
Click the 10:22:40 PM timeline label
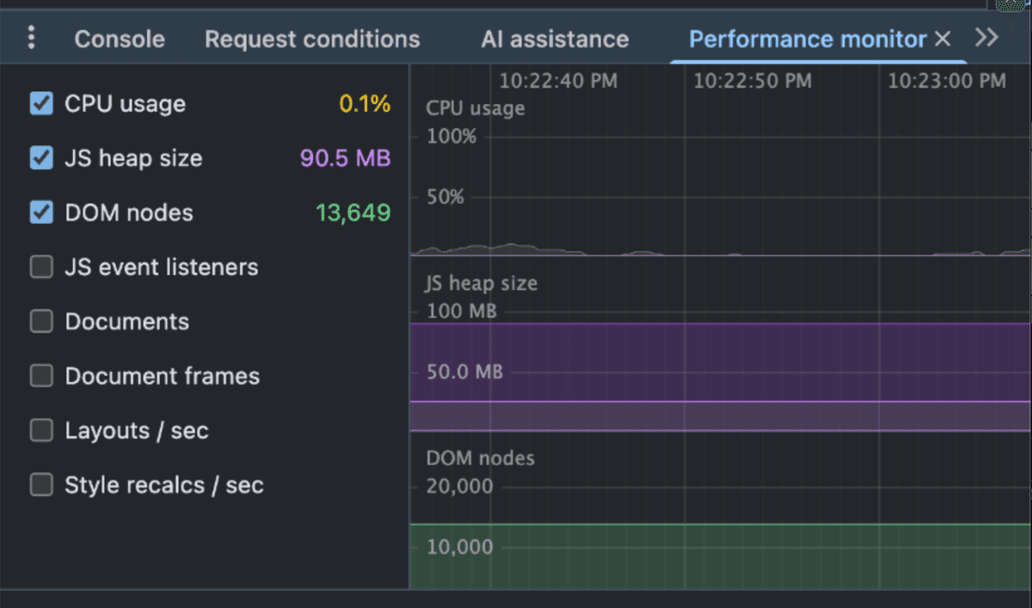point(558,81)
